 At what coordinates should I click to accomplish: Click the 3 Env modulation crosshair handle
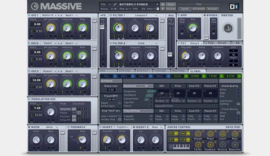tap(151, 76)
